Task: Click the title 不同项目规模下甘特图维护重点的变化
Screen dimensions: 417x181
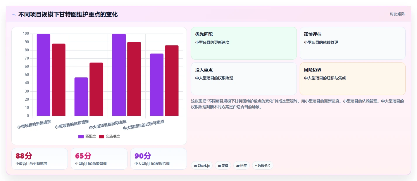Action: [68, 15]
